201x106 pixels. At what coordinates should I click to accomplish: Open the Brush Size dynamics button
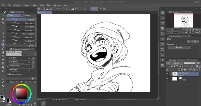(33, 59)
